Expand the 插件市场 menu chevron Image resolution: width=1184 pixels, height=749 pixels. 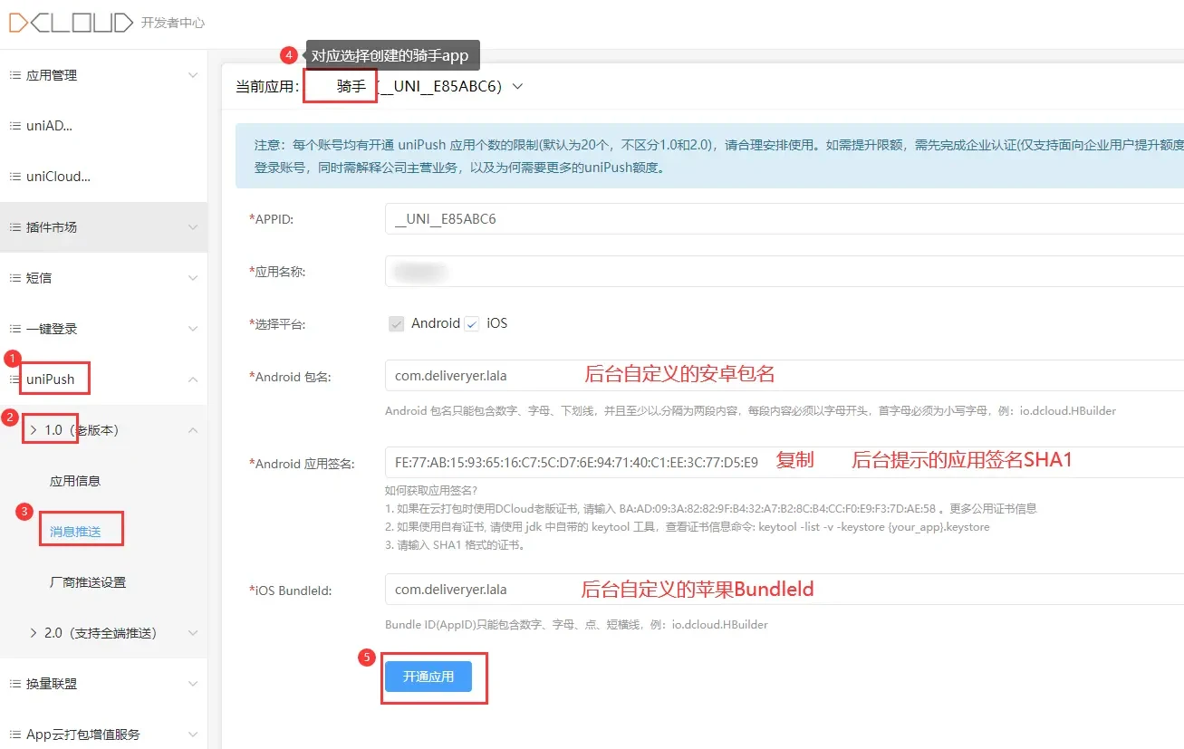click(x=192, y=227)
